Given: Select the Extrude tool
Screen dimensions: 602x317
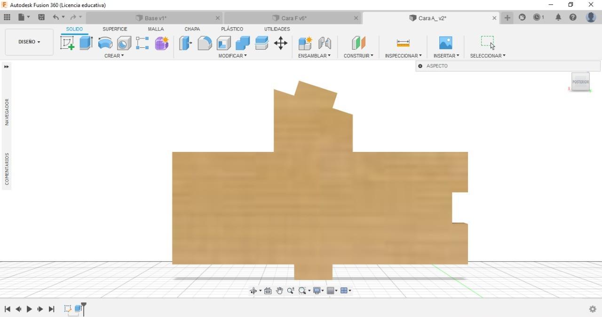Looking at the screenshot, I should tap(86, 43).
